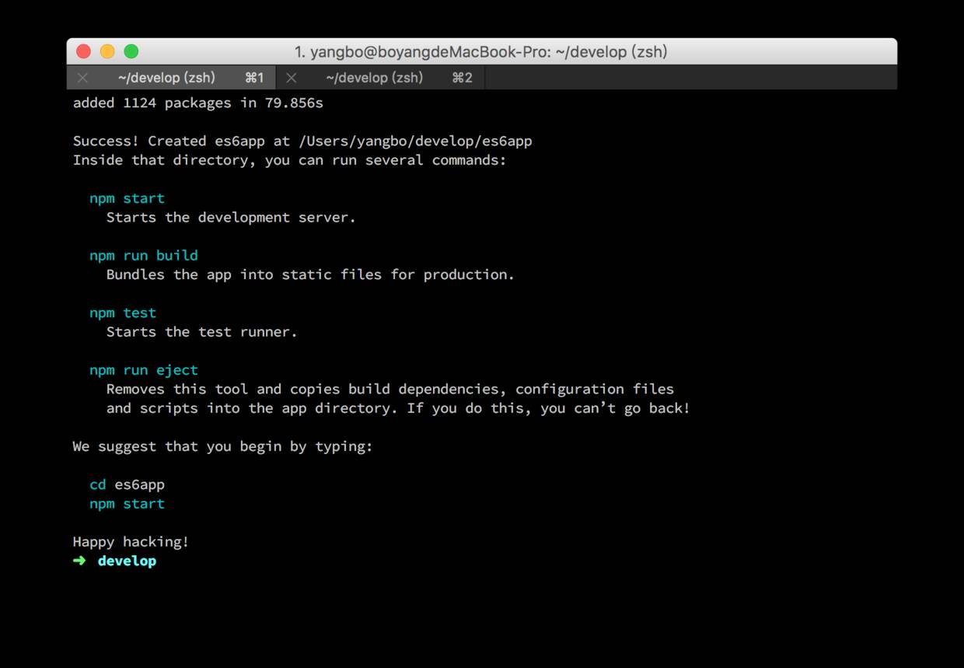The width and height of the screenshot is (964, 668).
Task: Click the bold 'develop' prompt directory
Action: pos(127,561)
